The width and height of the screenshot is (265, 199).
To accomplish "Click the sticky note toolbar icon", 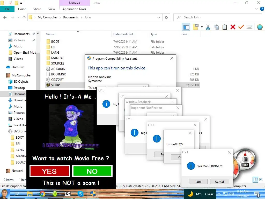I will tap(196, 27).
